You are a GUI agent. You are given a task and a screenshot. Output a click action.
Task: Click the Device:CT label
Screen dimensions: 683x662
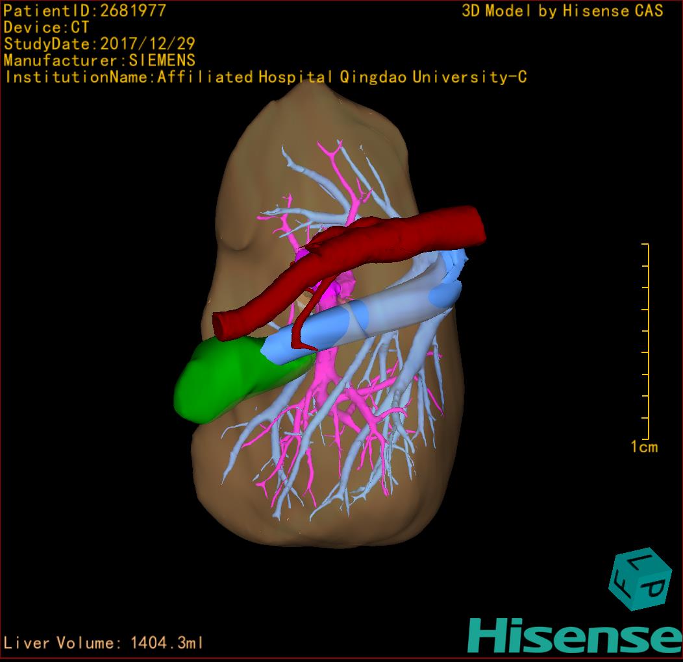(x=46, y=27)
